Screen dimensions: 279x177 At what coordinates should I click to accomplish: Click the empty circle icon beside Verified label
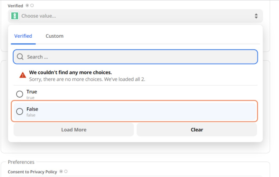32,6
